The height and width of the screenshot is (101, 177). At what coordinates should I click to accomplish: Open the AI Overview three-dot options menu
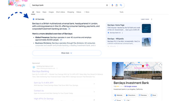pos(152,19)
